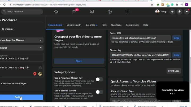Screen dimensions: 191x107
Task: Click the Server URL text field
Action: tap(140, 38)
